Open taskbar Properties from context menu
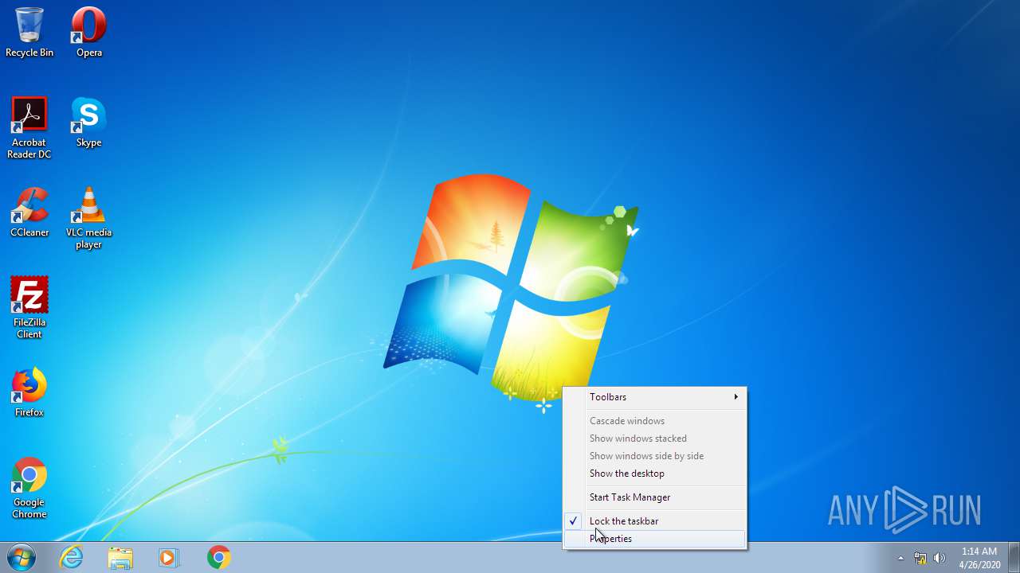 pyautogui.click(x=655, y=539)
